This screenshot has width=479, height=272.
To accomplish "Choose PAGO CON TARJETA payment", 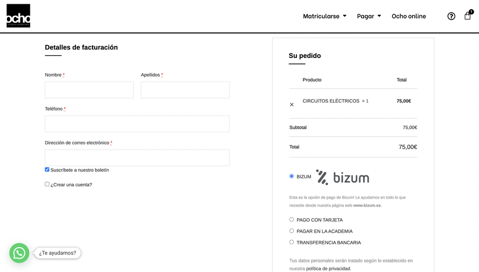I will click(292, 219).
